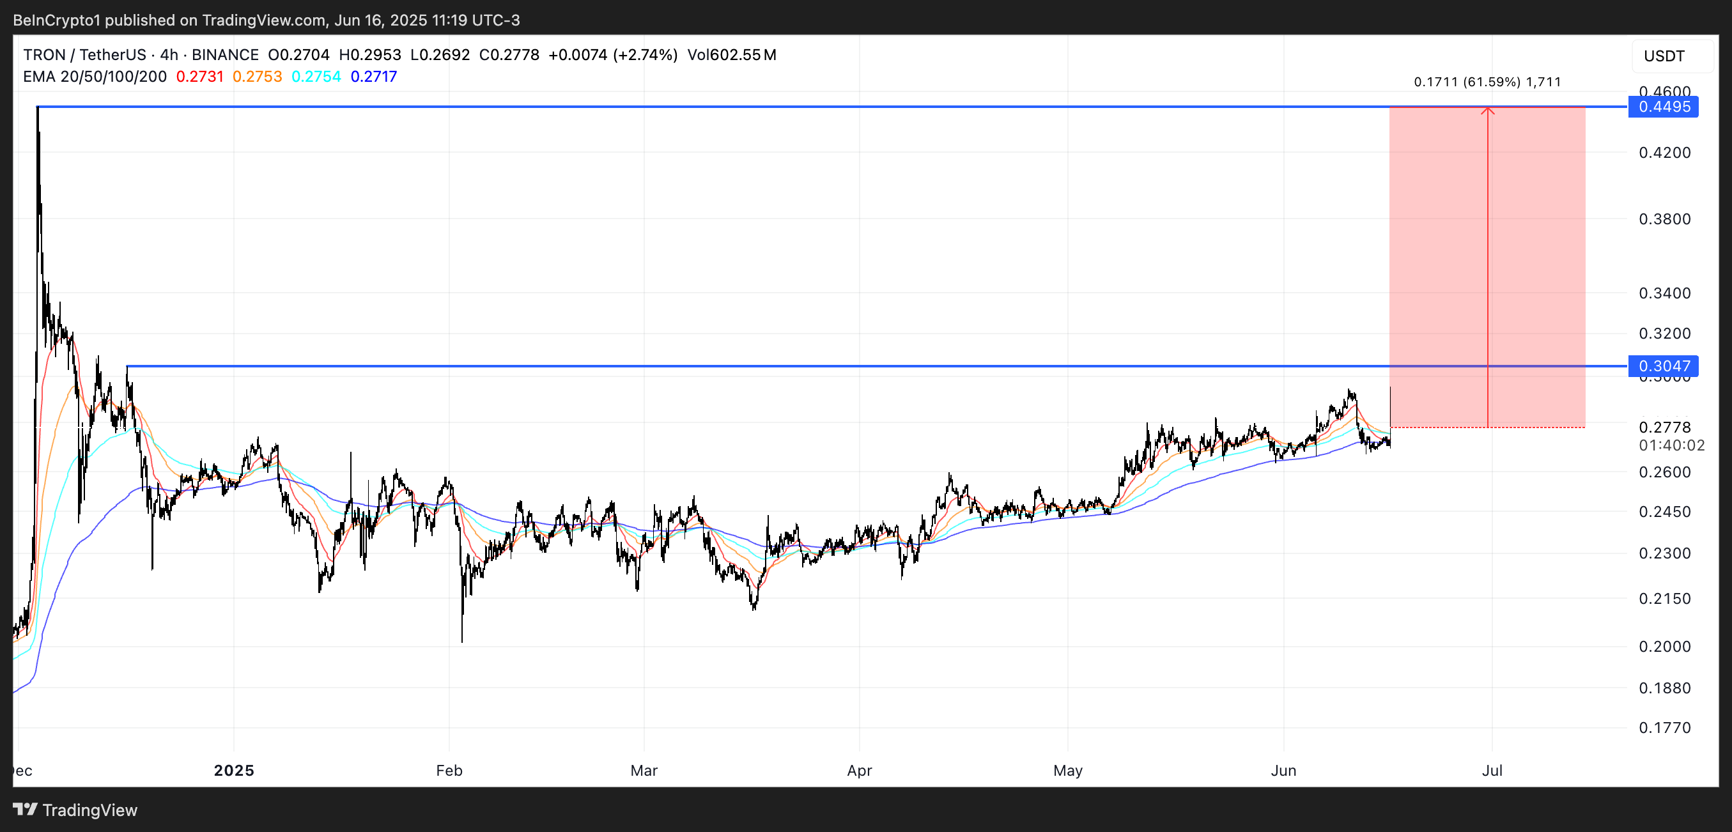Click the Vol 602.55 M readout
The height and width of the screenshot is (832, 1732).
pos(732,54)
